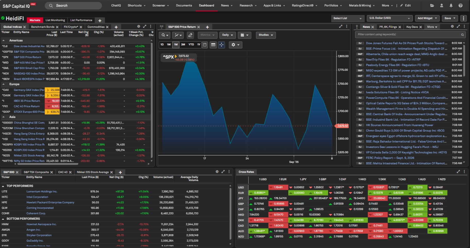Expand the Cross Rates widget to fullscreen

458,172
